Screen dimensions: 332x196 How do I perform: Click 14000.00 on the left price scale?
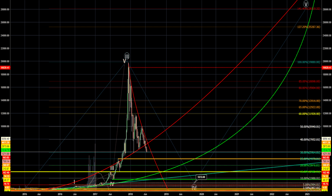pos(5,100)
